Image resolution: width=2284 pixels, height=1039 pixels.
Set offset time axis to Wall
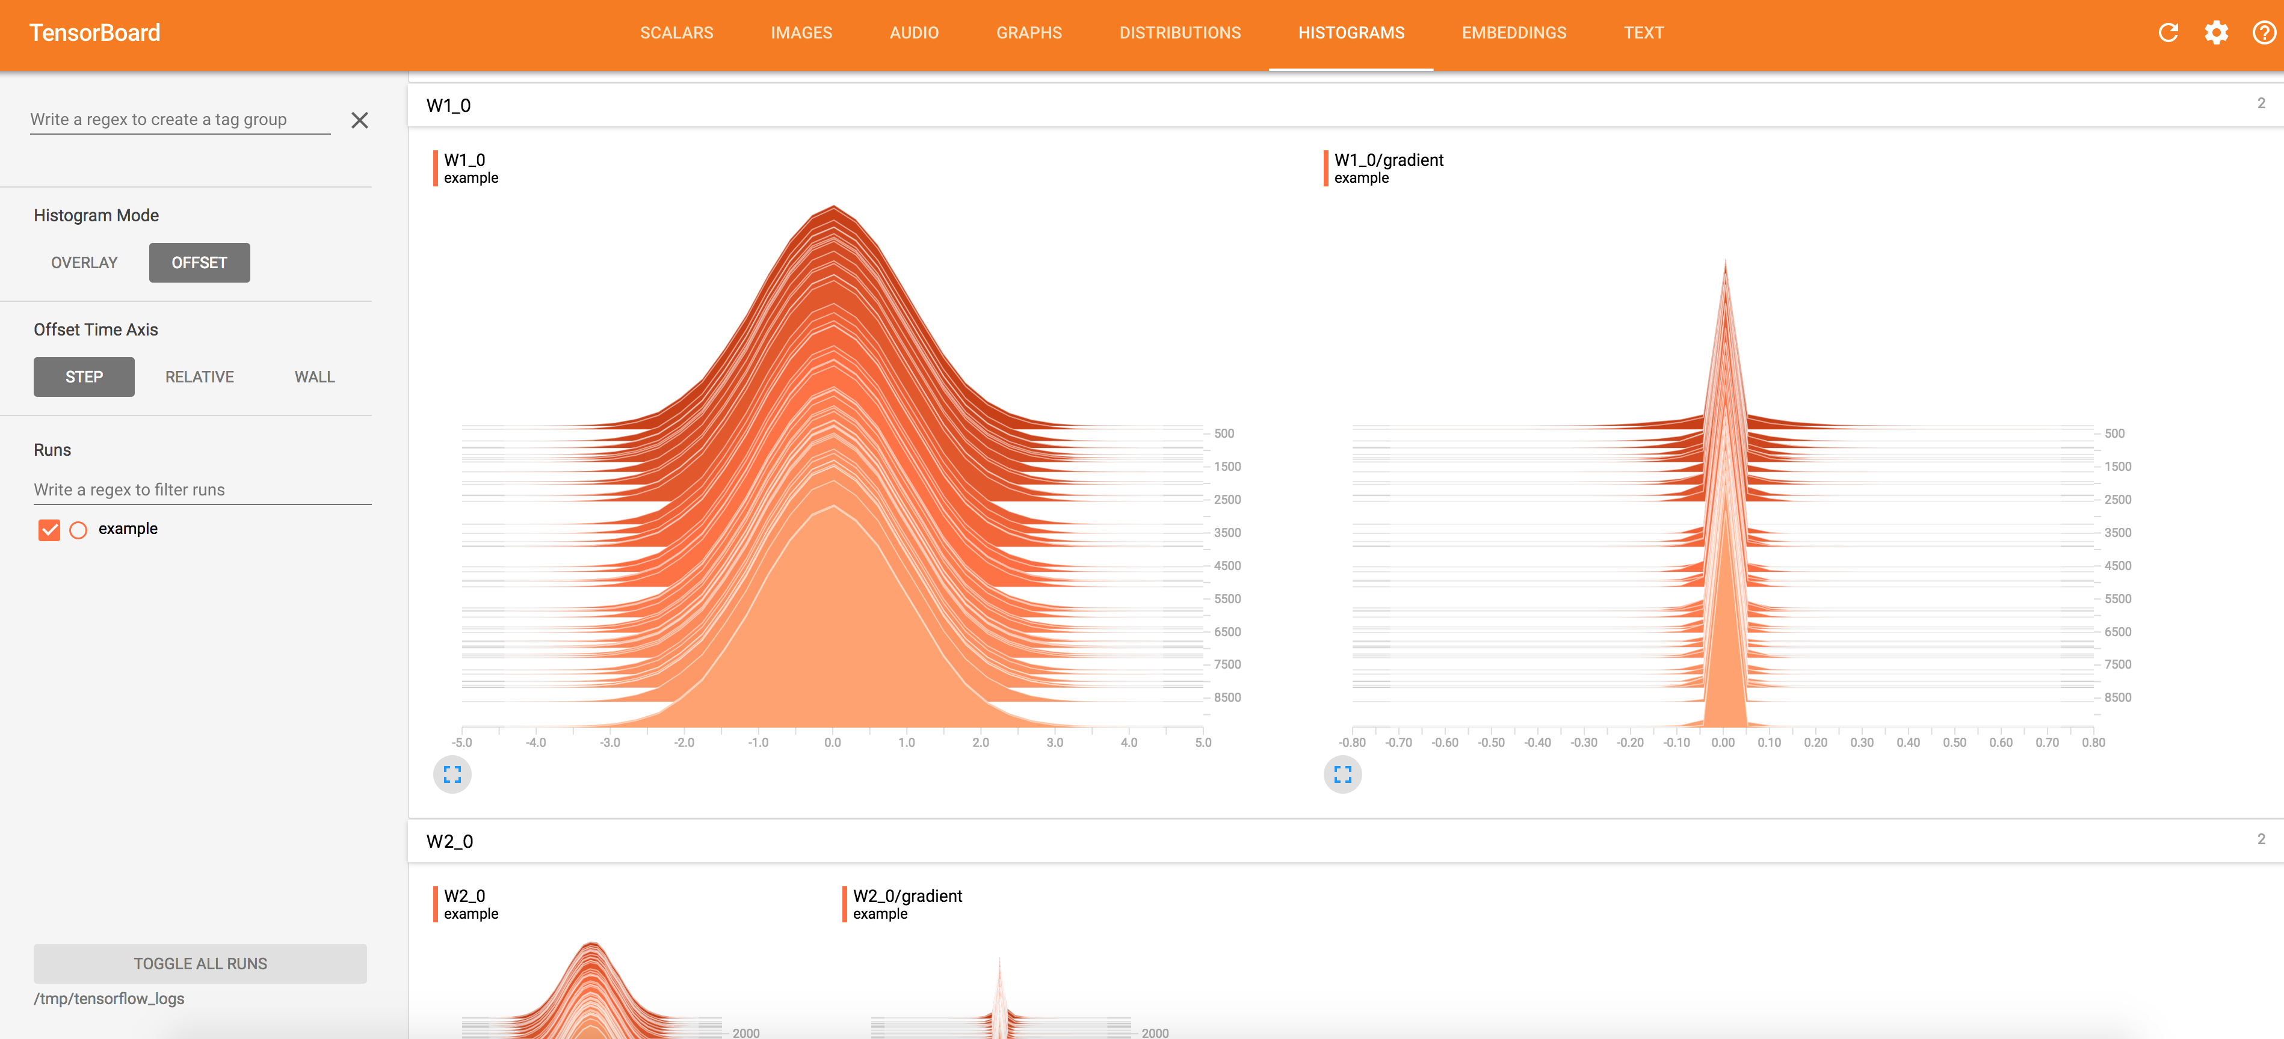coord(314,378)
